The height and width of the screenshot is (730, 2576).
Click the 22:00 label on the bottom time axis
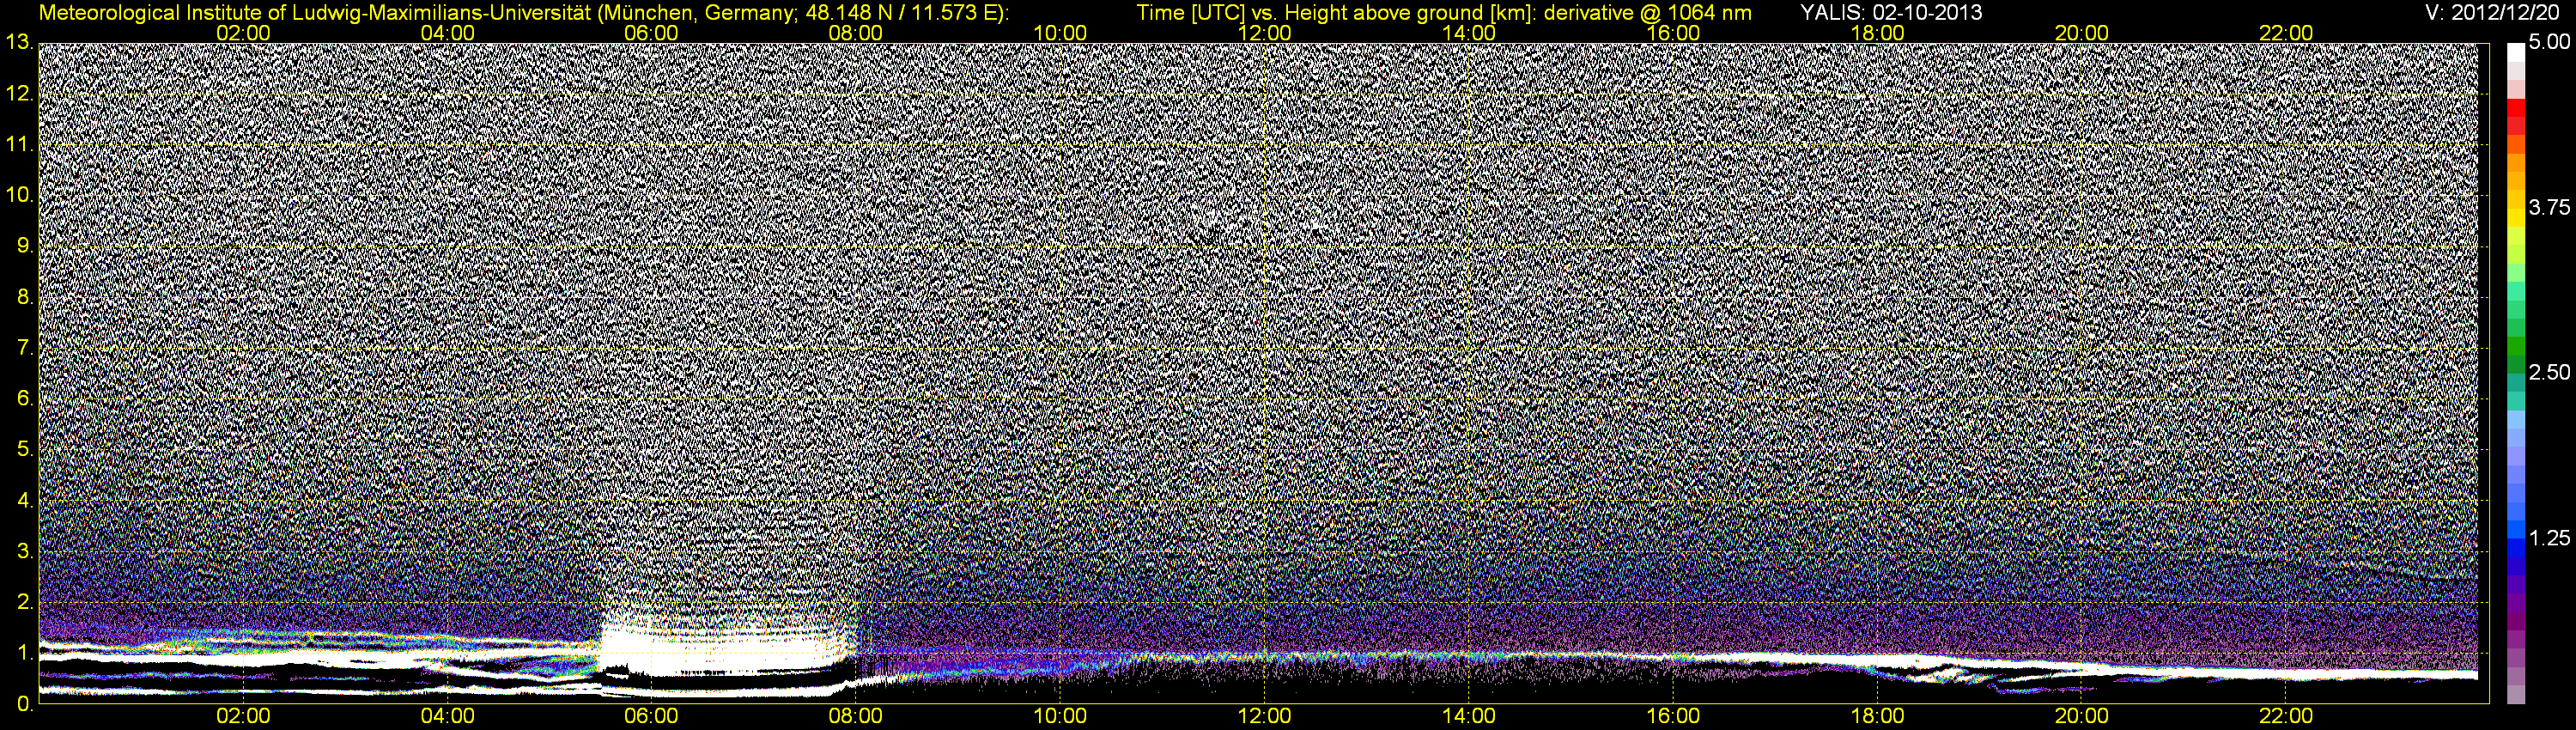point(2286,717)
